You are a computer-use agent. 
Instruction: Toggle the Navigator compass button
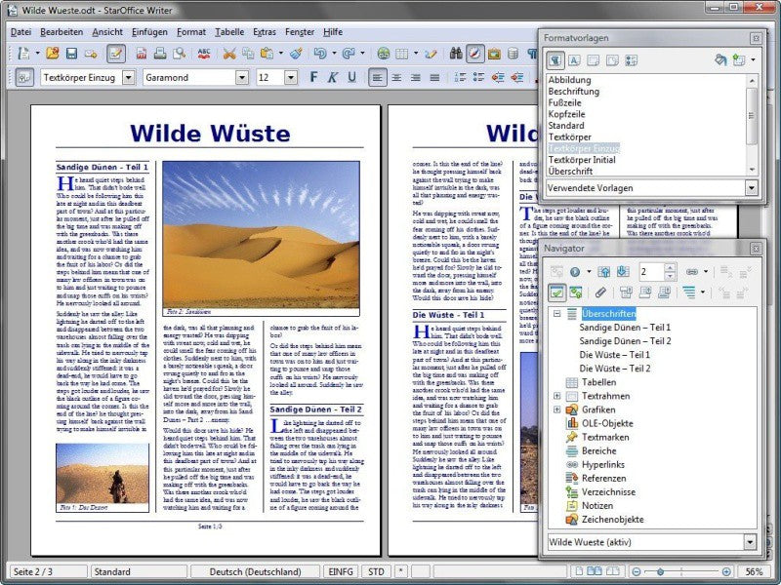pyautogui.click(x=475, y=54)
